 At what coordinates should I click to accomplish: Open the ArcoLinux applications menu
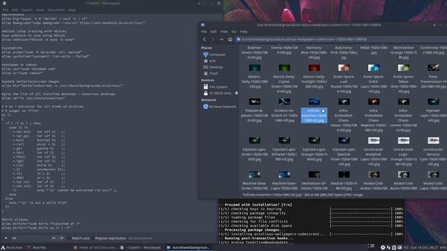[x=12, y=248]
